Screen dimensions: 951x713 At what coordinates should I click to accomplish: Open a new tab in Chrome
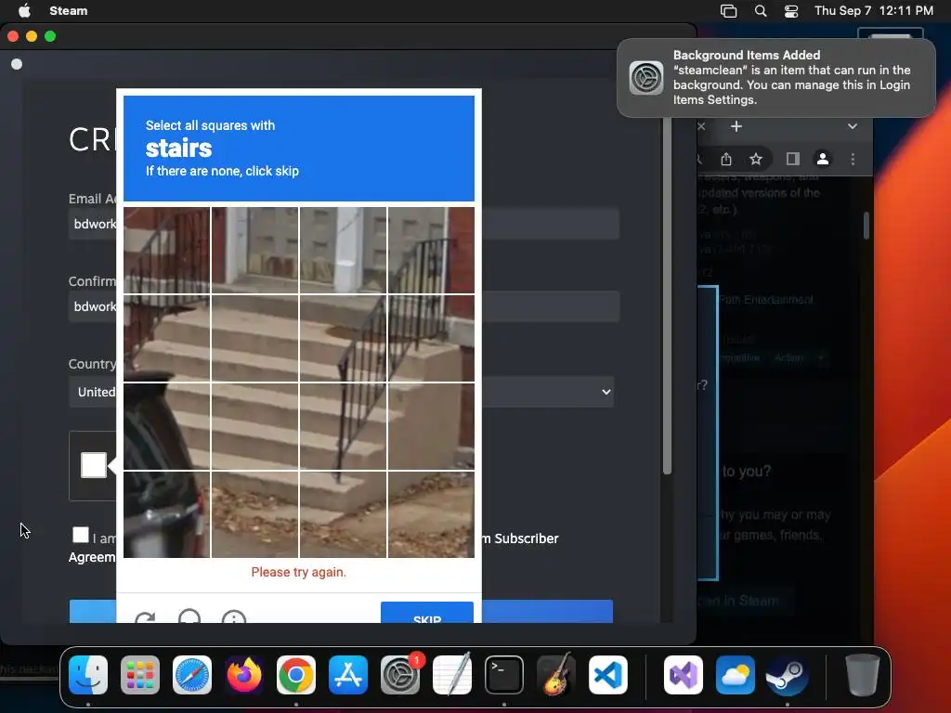pyautogui.click(x=736, y=126)
